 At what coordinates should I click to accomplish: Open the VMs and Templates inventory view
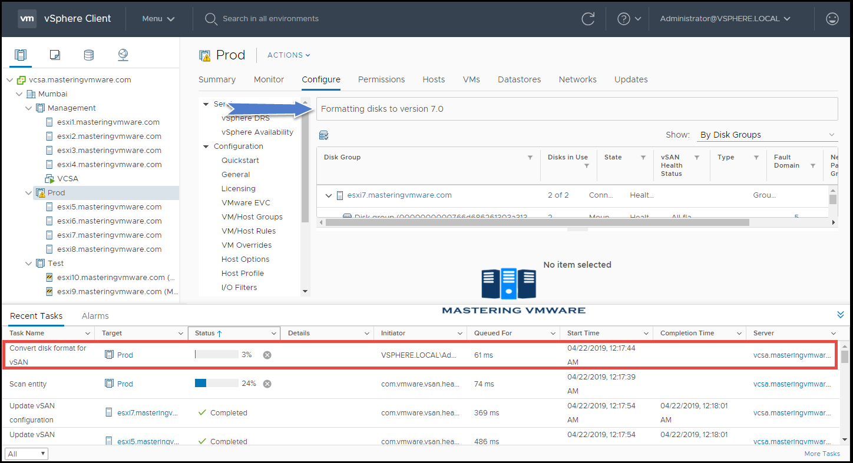point(55,55)
